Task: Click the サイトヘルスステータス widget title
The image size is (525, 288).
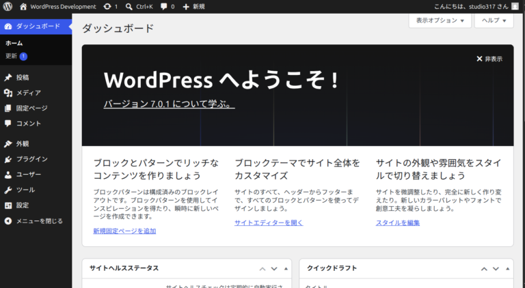Action: pos(124,268)
